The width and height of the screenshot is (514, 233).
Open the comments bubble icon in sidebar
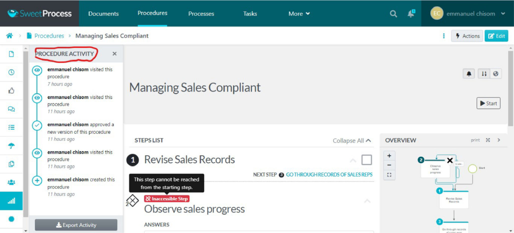tap(11, 109)
